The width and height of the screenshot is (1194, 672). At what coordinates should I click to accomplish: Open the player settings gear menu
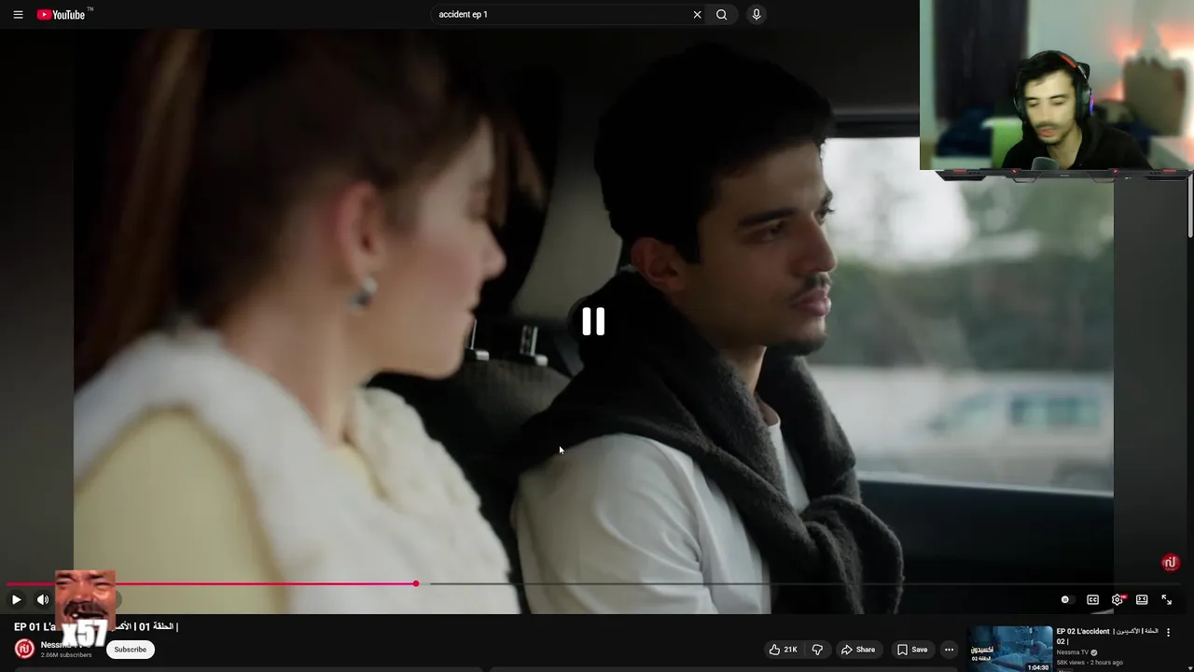[x=1118, y=600]
